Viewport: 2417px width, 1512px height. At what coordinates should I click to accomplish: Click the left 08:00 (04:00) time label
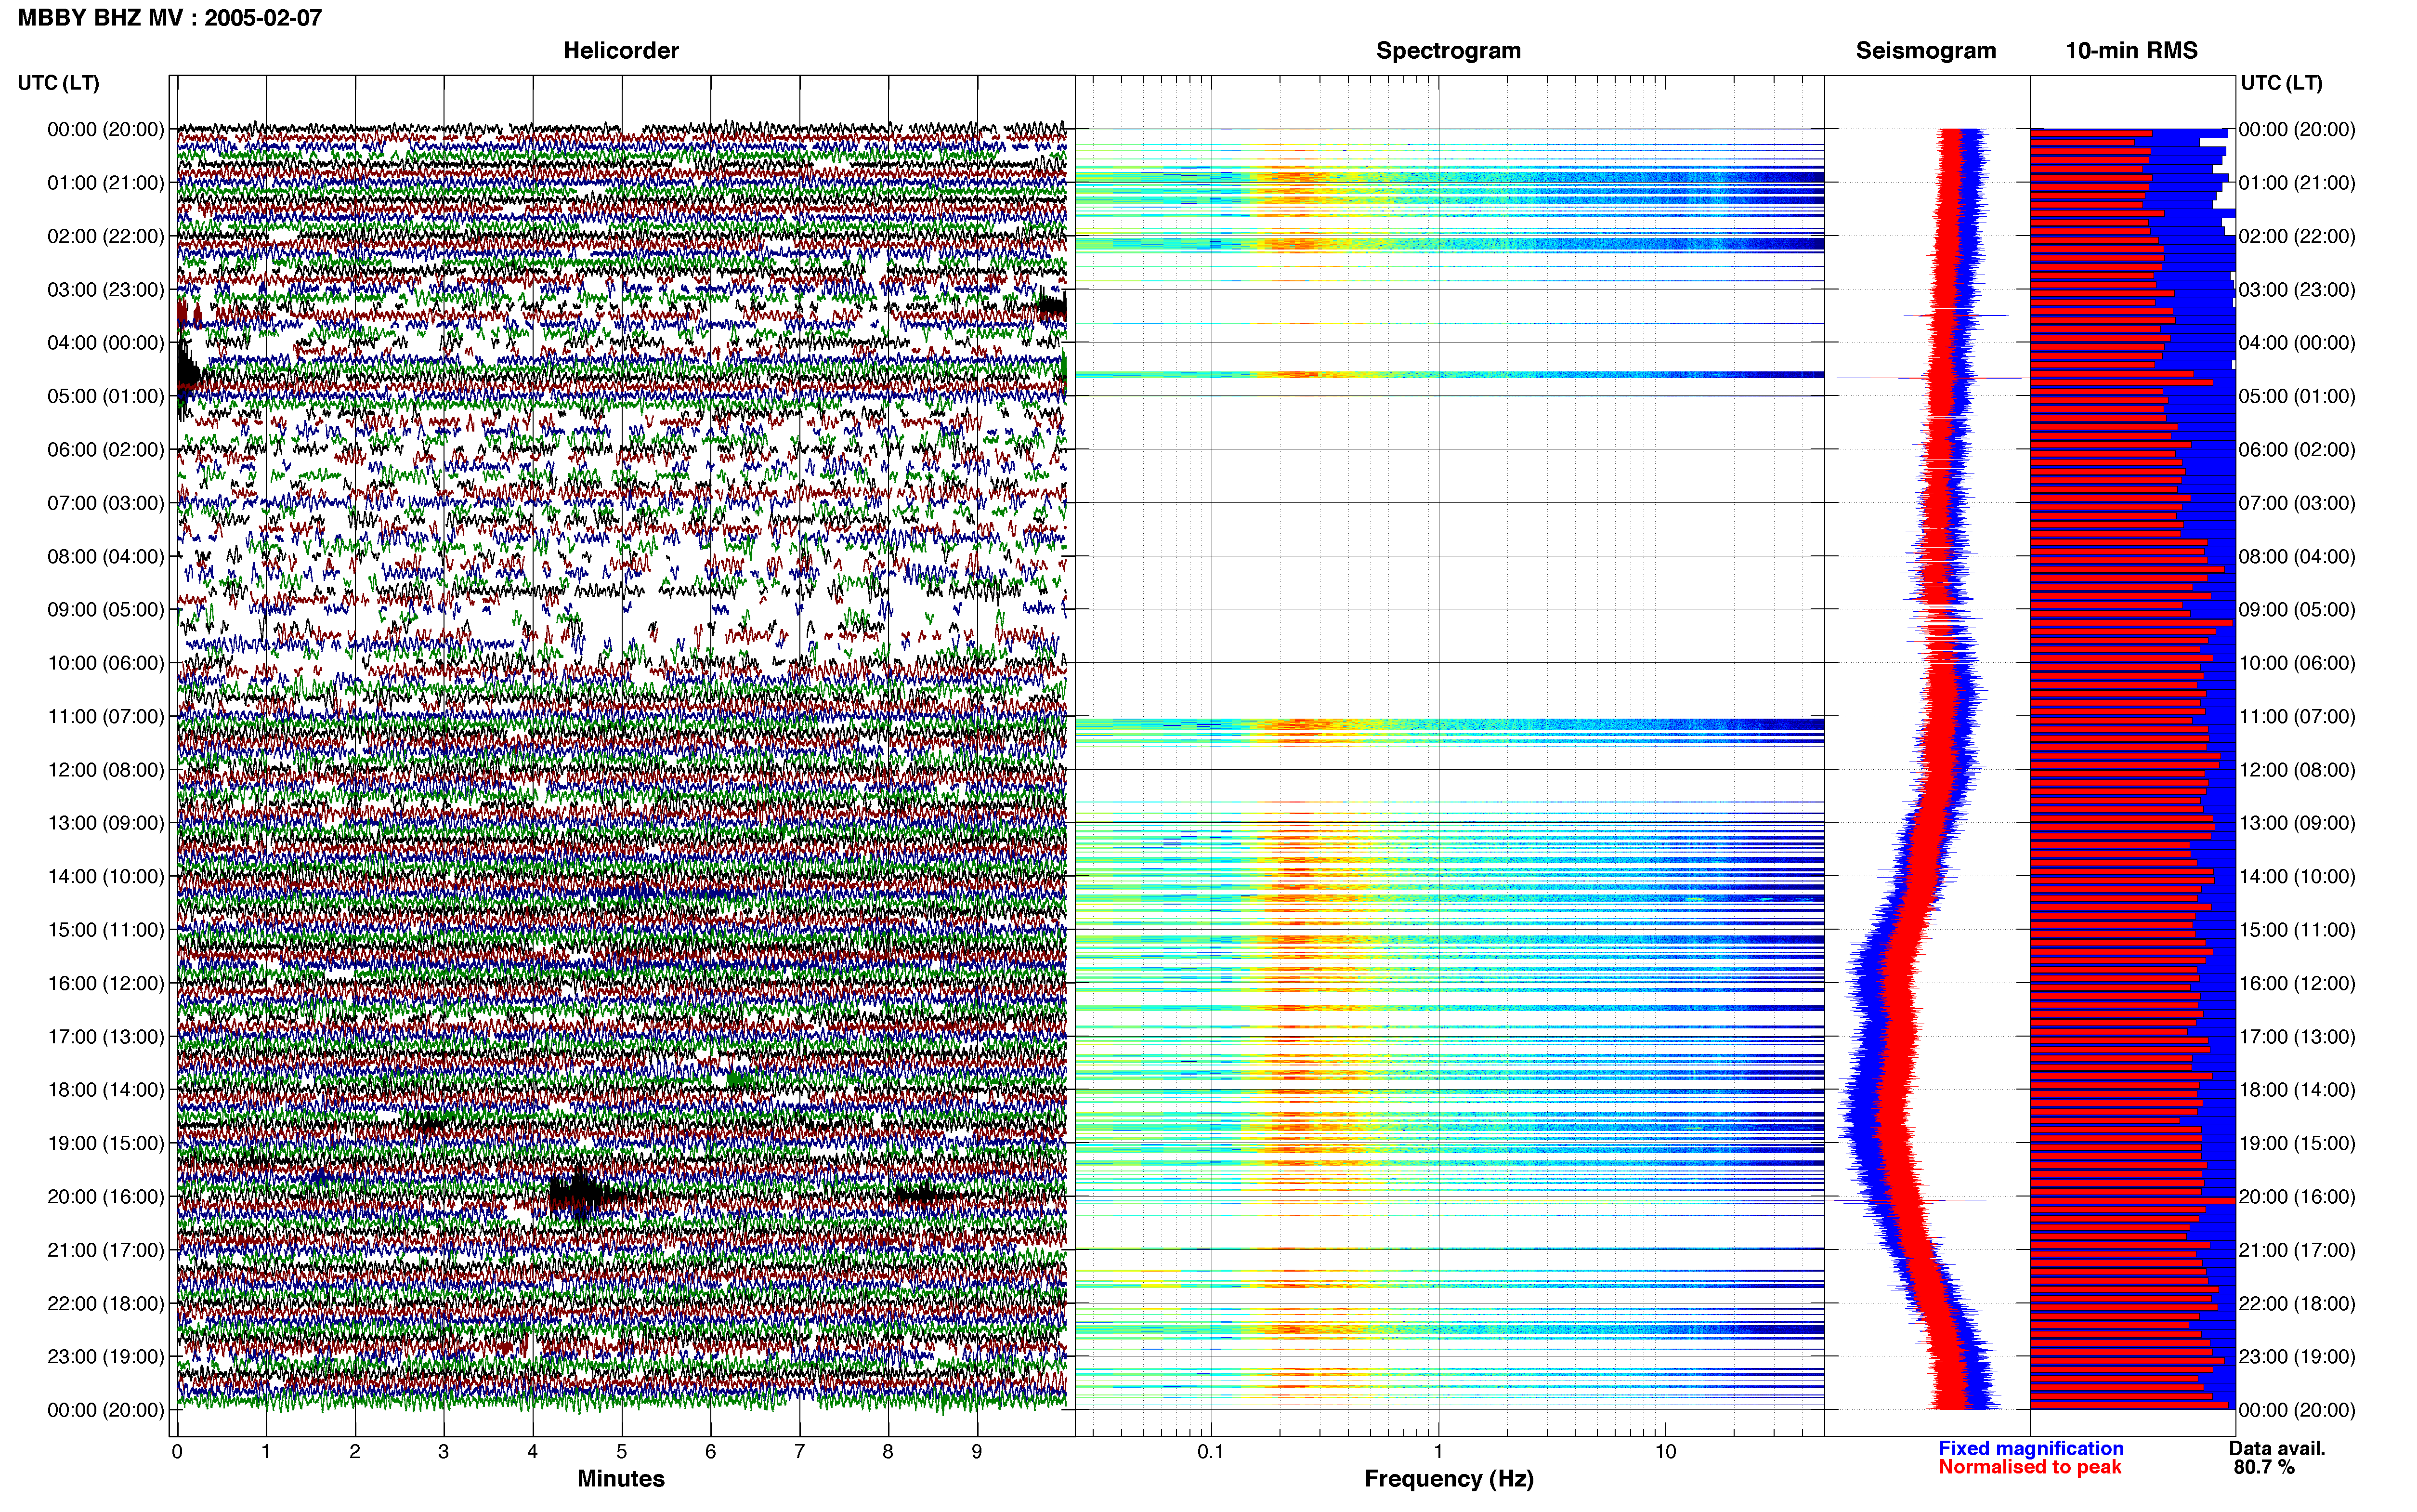click(x=106, y=556)
